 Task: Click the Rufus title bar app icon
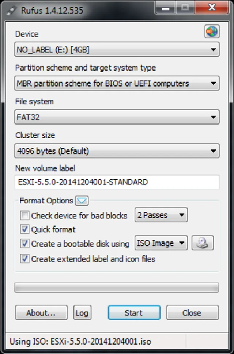pos(11,10)
